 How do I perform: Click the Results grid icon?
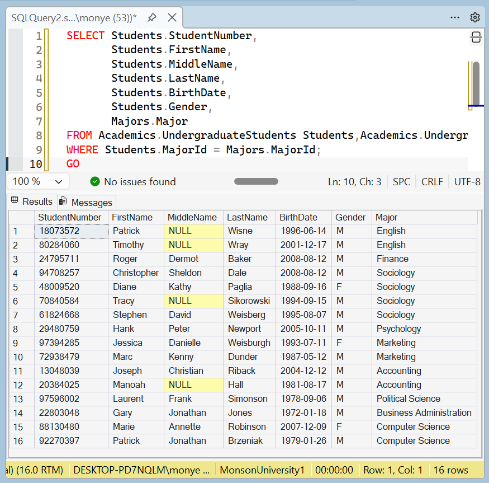click(x=15, y=200)
